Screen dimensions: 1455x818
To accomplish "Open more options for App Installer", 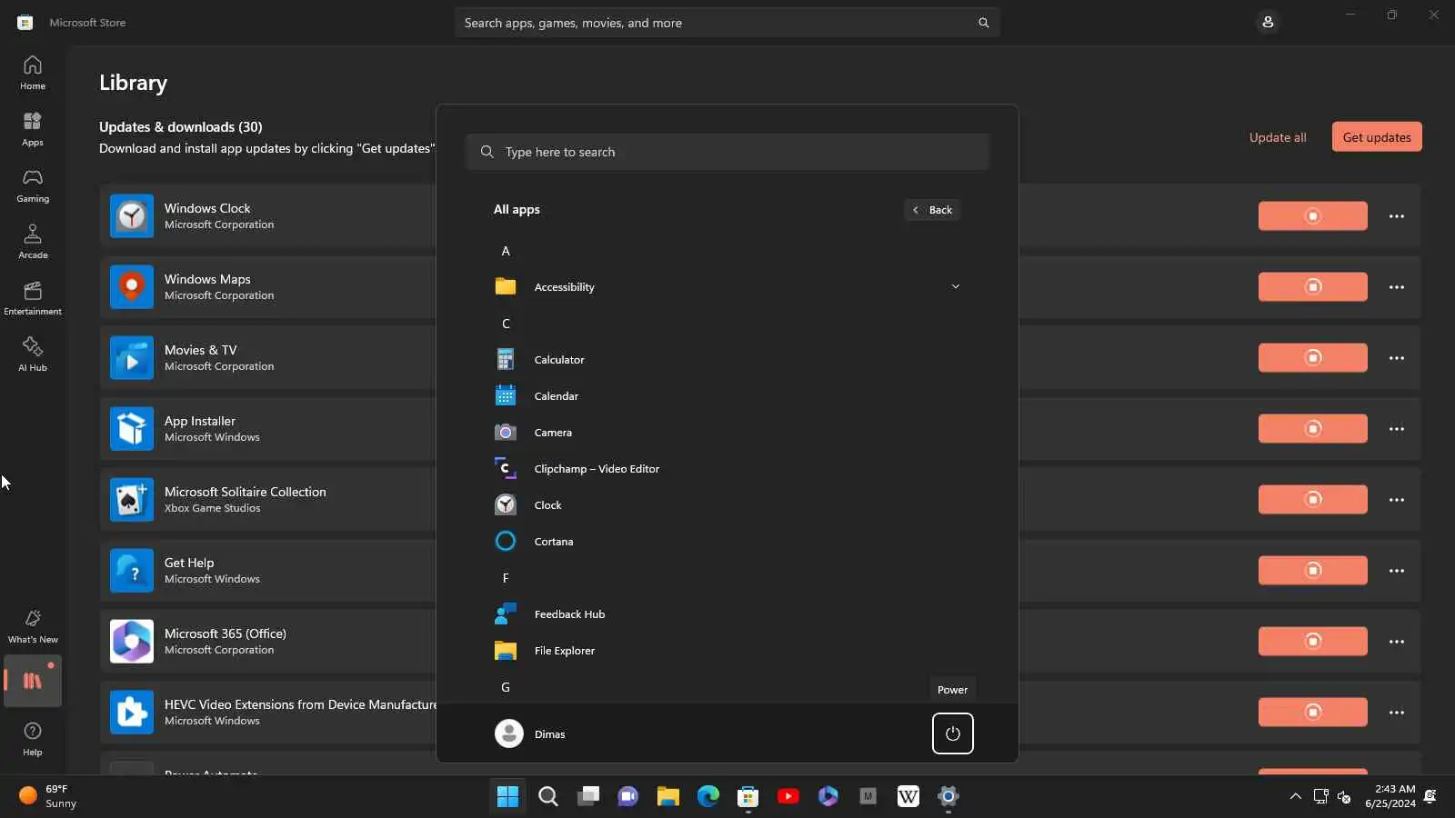I will point(1397,429).
